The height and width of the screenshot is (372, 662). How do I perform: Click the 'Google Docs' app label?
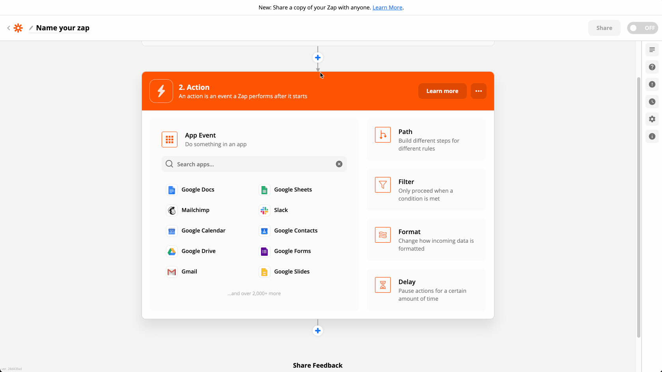pyautogui.click(x=198, y=190)
